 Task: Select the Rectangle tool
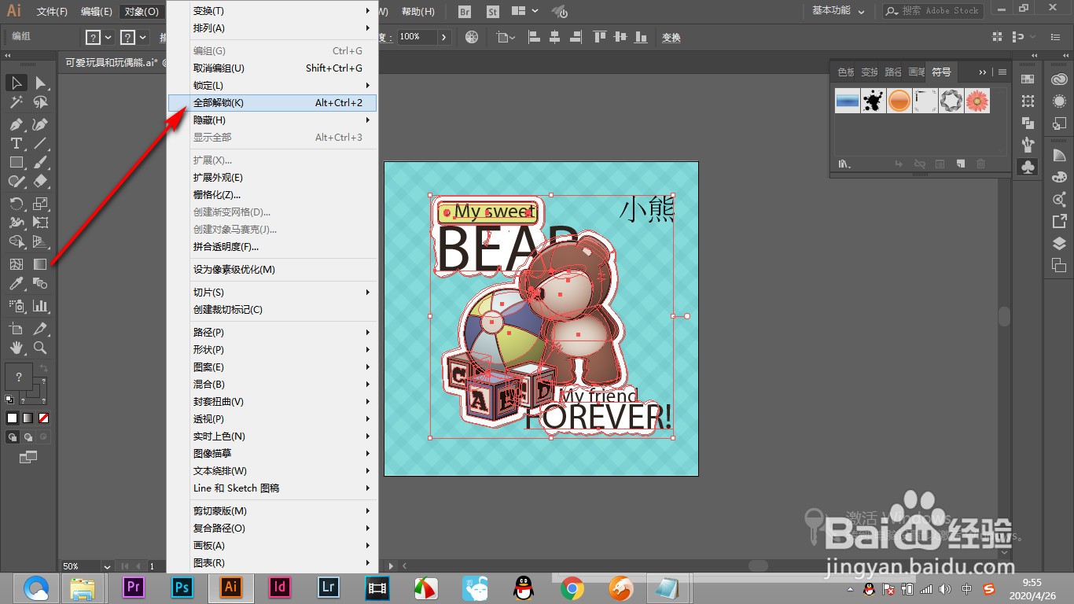[17, 162]
